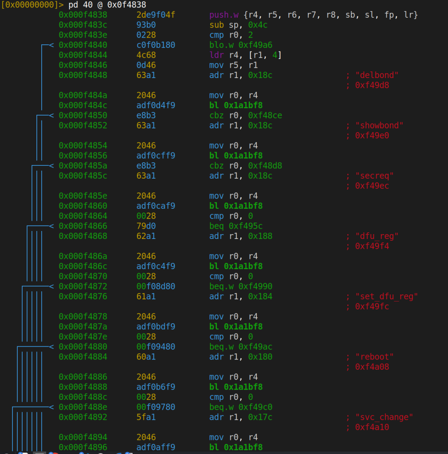Click the ldr r4, [r1, 4] instruction
The image size is (448, 454).
tap(246, 55)
